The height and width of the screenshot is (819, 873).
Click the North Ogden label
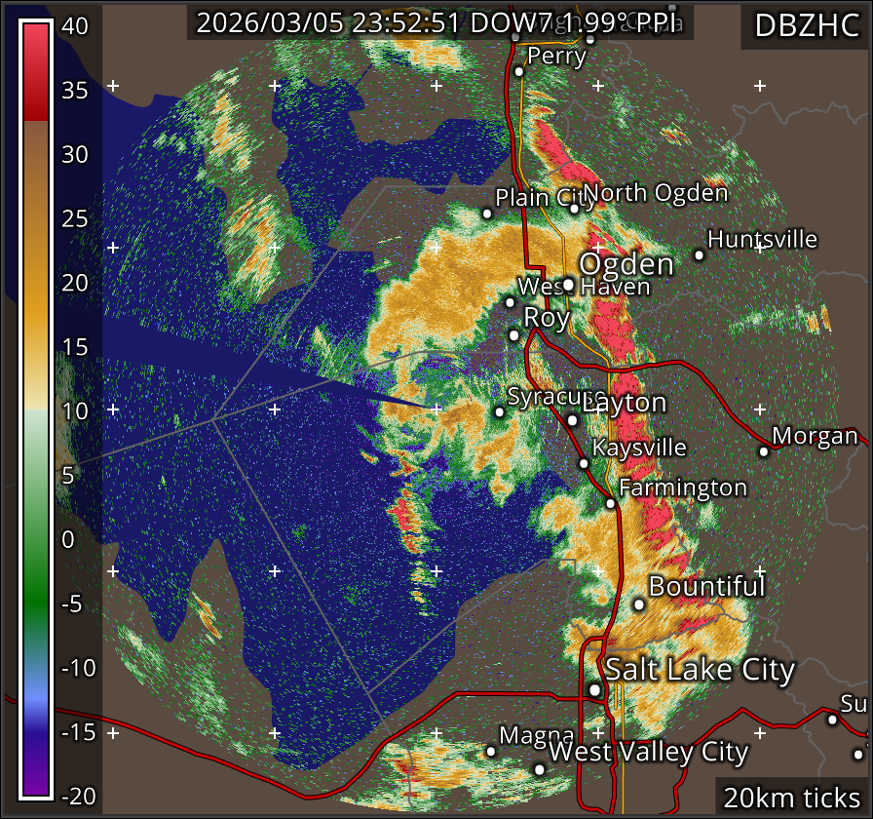pos(656,192)
